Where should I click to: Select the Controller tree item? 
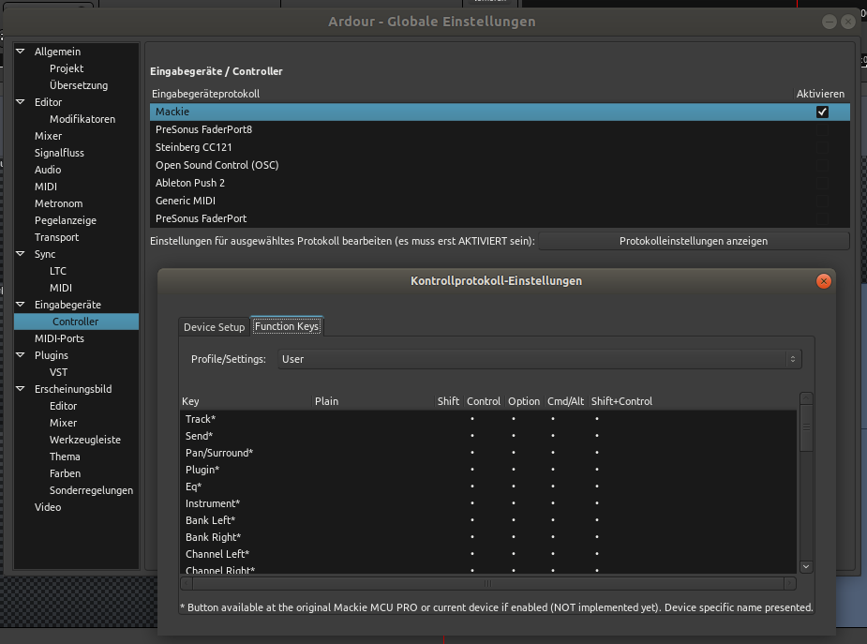pyautogui.click(x=76, y=322)
